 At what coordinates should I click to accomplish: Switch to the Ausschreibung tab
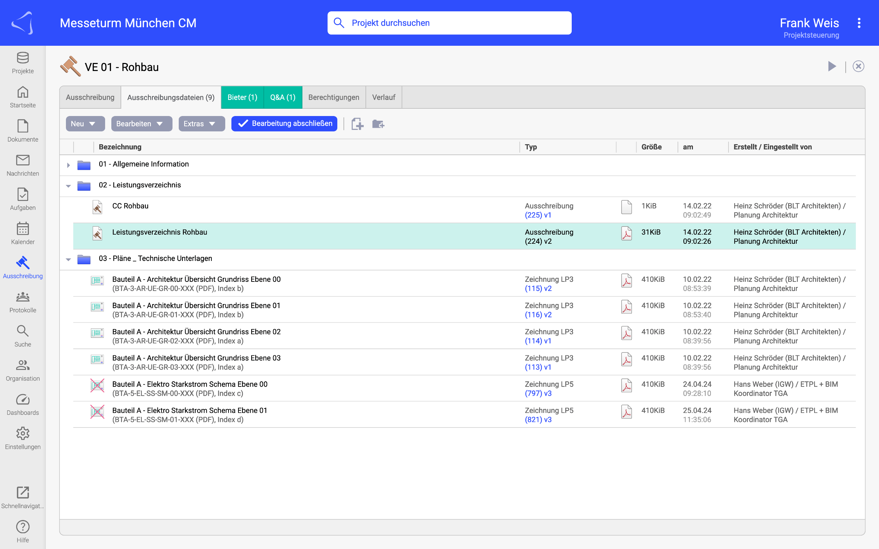pyautogui.click(x=90, y=97)
